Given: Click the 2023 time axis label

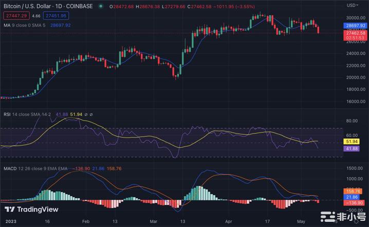Looking at the screenshot, I should click(11, 221).
